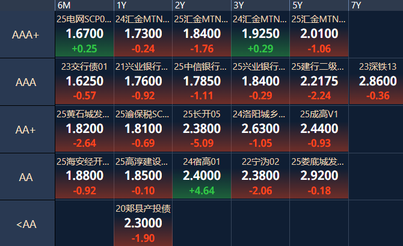Image resolution: width=403 pixels, height=246 pixels.
Task: Select the 6M tenor column header
Action: pyautogui.click(x=85, y=5)
